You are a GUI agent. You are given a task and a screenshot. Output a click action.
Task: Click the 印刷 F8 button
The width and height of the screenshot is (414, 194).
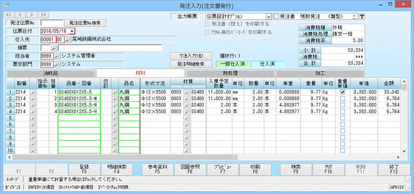pyautogui.click(x=256, y=169)
